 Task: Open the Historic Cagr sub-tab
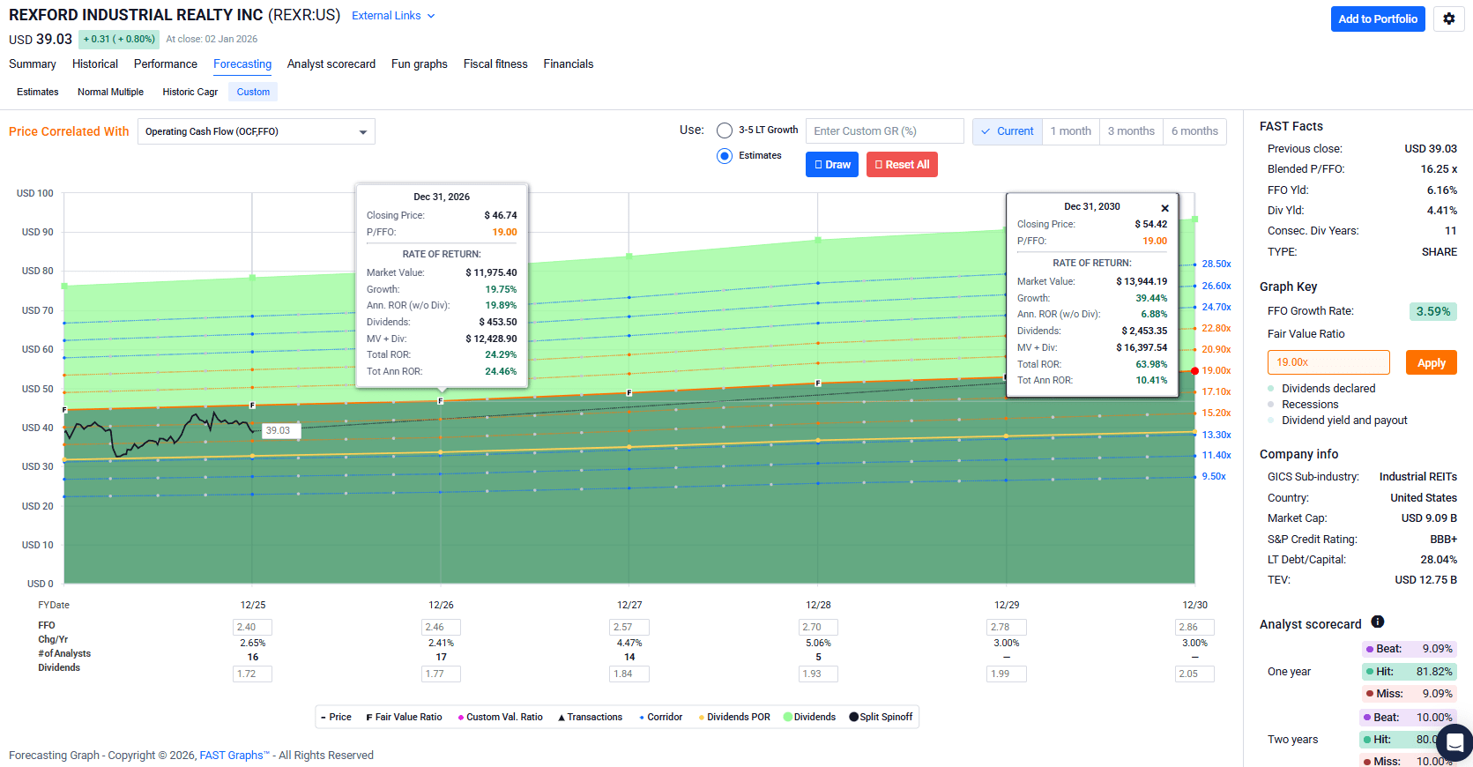(x=190, y=92)
